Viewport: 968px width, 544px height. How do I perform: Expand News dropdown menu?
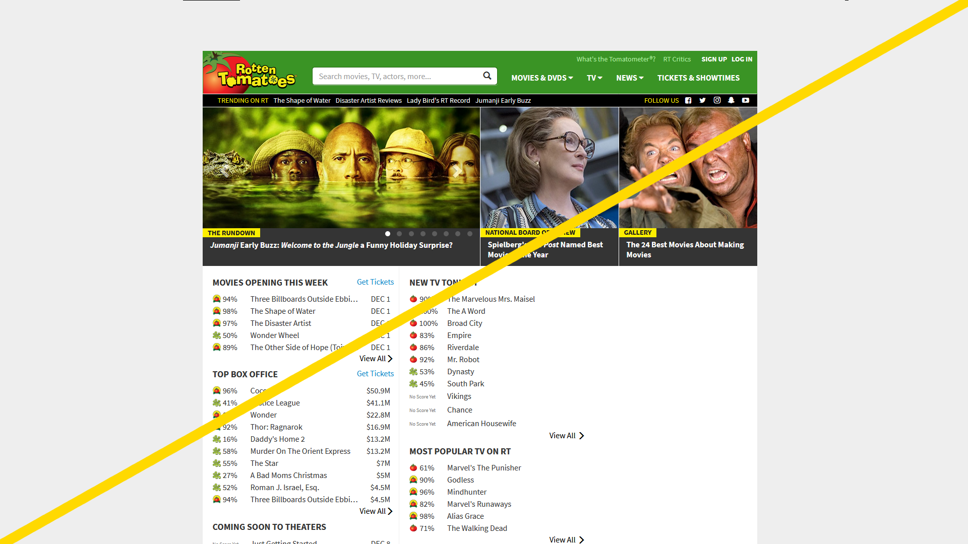tap(630, 78)
